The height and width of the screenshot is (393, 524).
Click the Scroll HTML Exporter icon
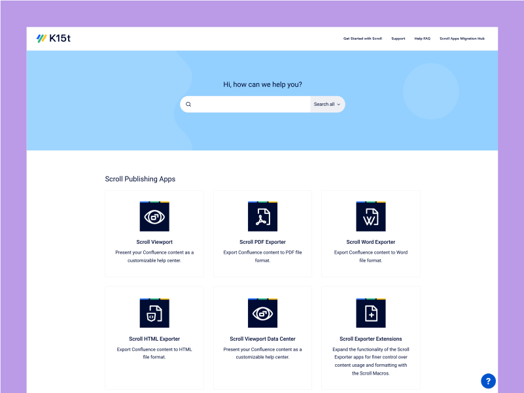[154, 313]
